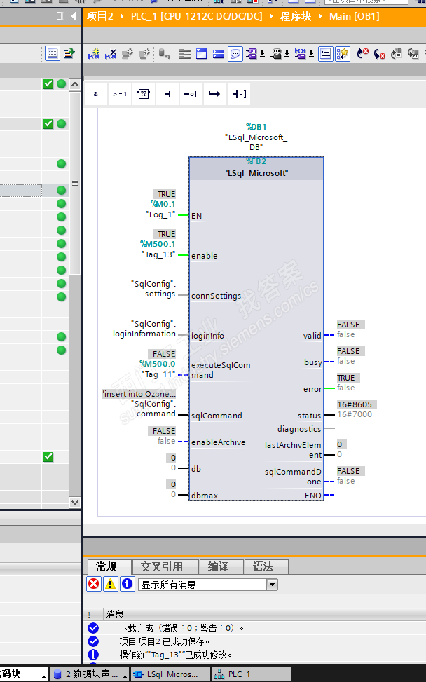This screenshot has width=426, height=682.
Task: Click the open all networks icon
Action: coord(202,54)
